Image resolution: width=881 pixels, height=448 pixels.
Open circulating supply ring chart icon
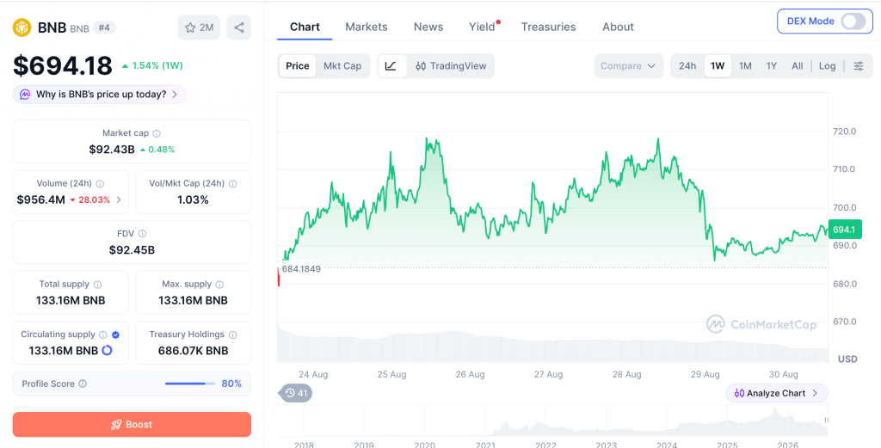pos(107,350)
